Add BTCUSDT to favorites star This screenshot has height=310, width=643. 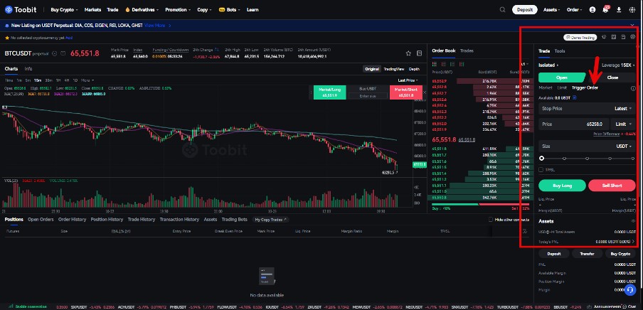click(408, 53)
